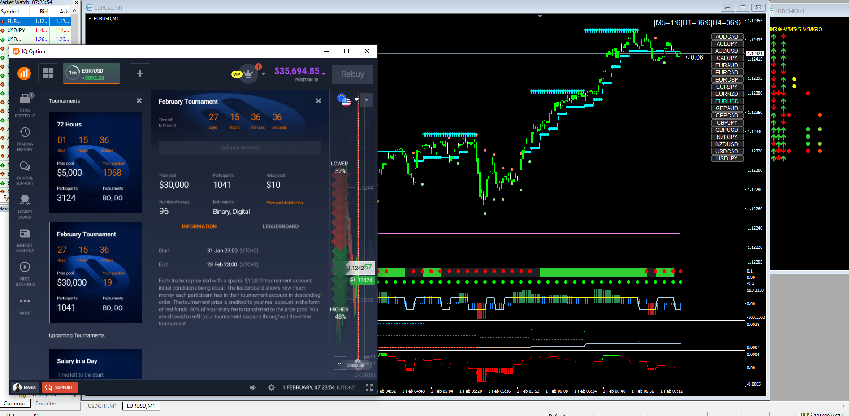The height and width of the screenshot is (416, 849).
Task: Open the Prize pool distribution link
Action: pos(284,203)
